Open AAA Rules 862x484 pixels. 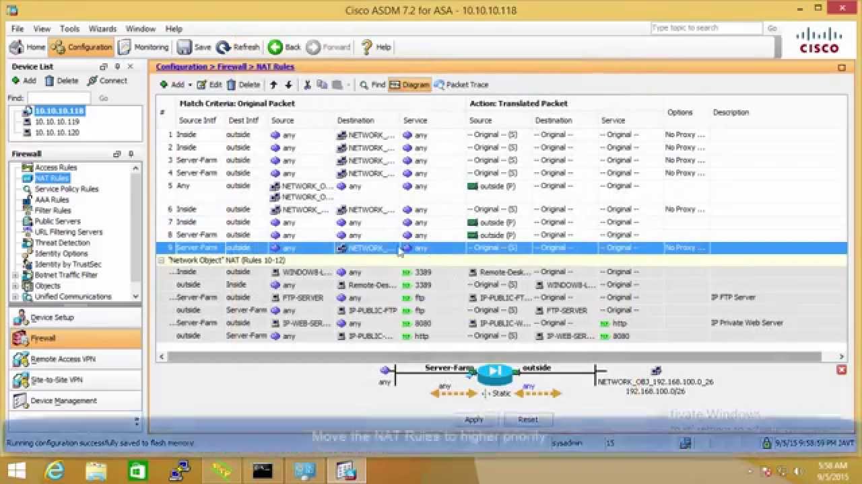[52, 200]
